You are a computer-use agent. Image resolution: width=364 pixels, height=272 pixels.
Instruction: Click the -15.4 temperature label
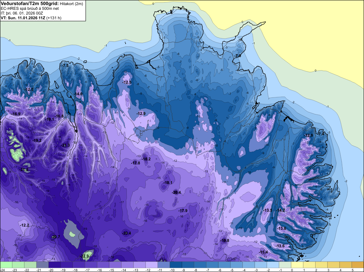pos(263,252)
